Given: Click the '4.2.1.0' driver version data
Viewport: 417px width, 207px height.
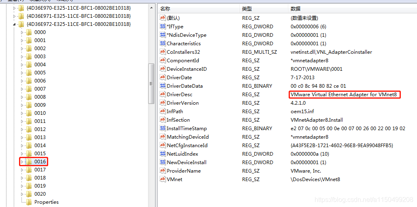Looking at the screenshot, I should (298, 103).
